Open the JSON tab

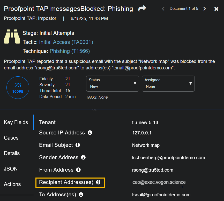tap(11, 169)
